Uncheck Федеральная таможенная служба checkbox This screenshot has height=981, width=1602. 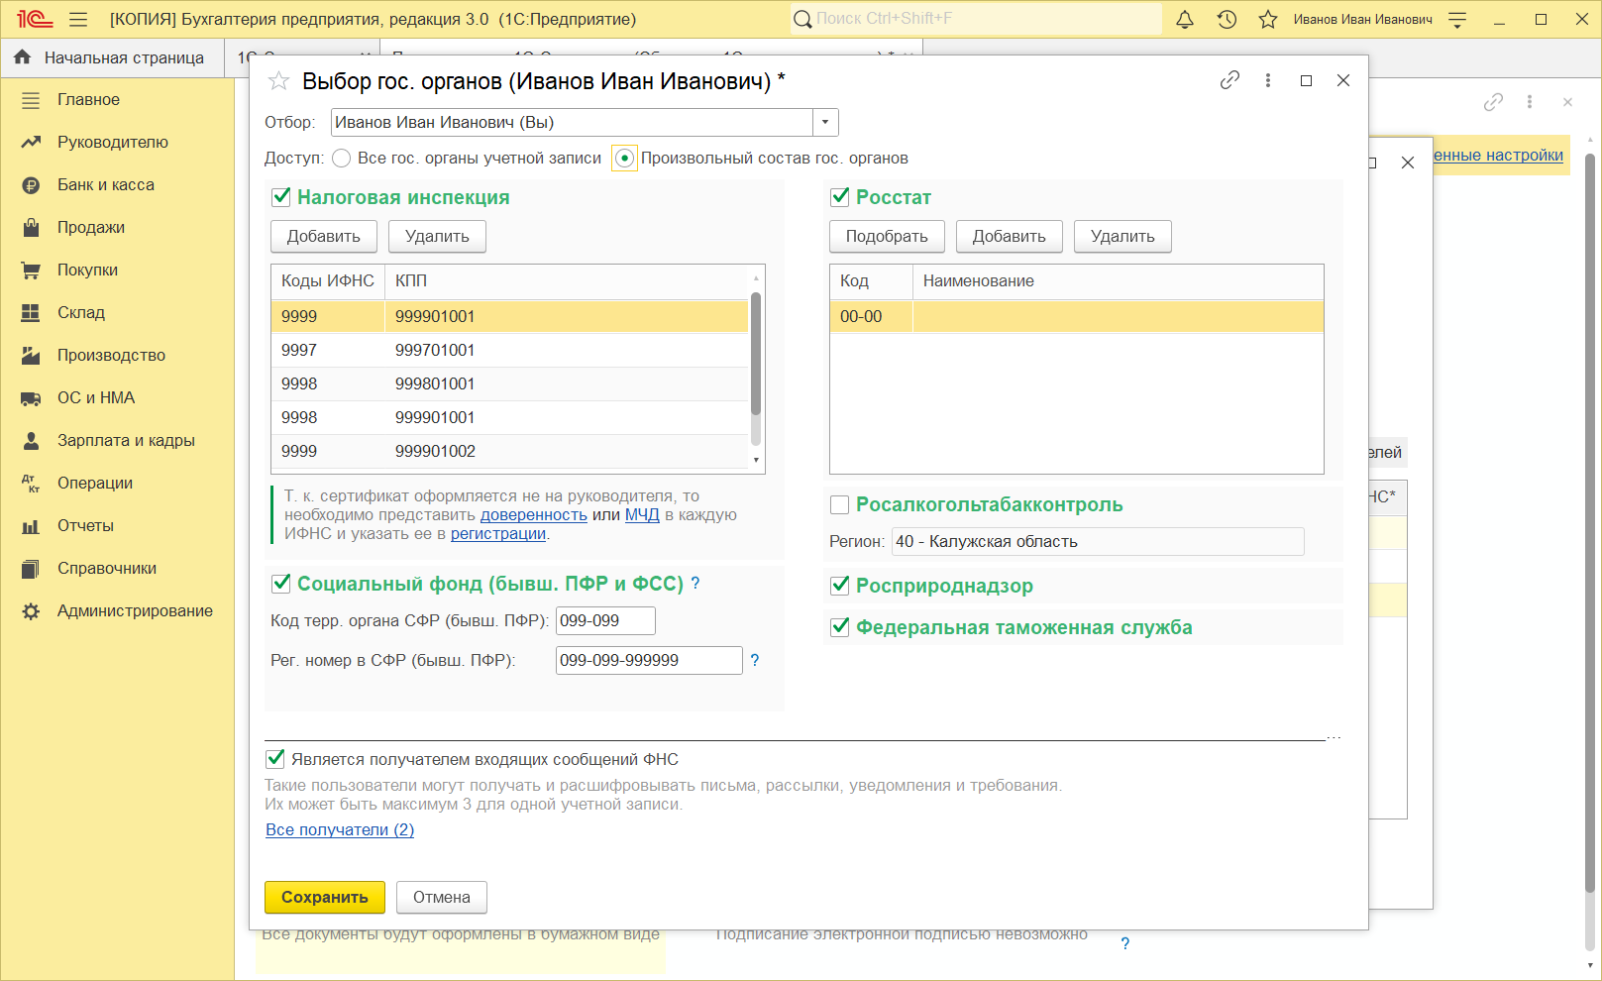[x=839, y=626]
